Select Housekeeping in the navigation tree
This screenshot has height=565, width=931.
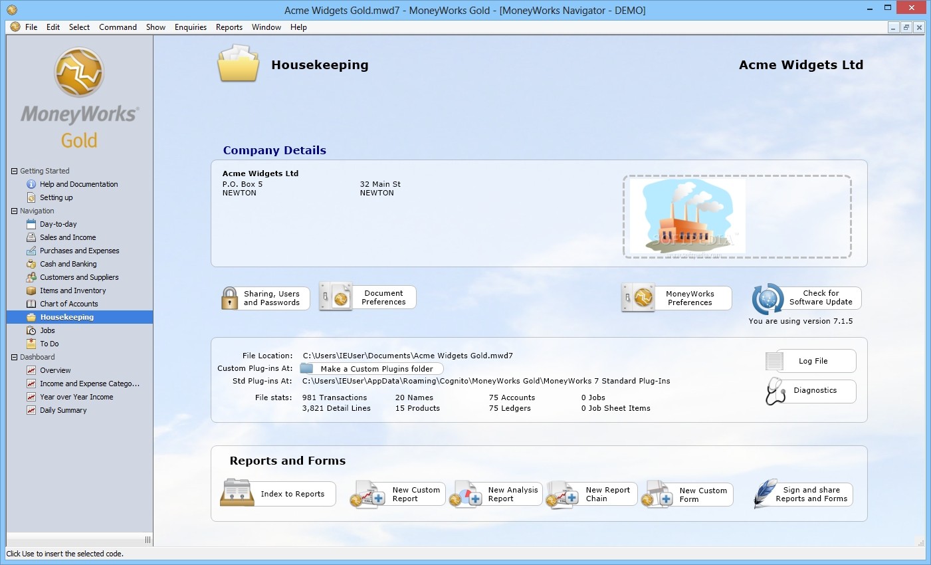[x=80, y=317]
